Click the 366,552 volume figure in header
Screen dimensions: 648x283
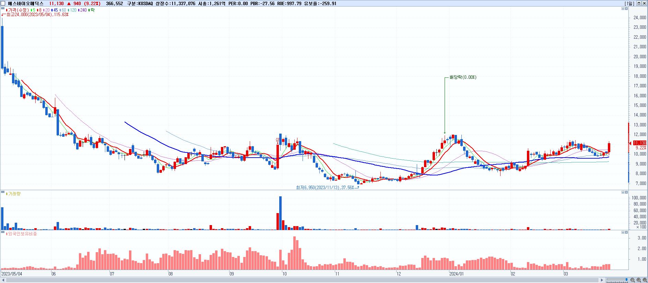click(x=115, y=3)
